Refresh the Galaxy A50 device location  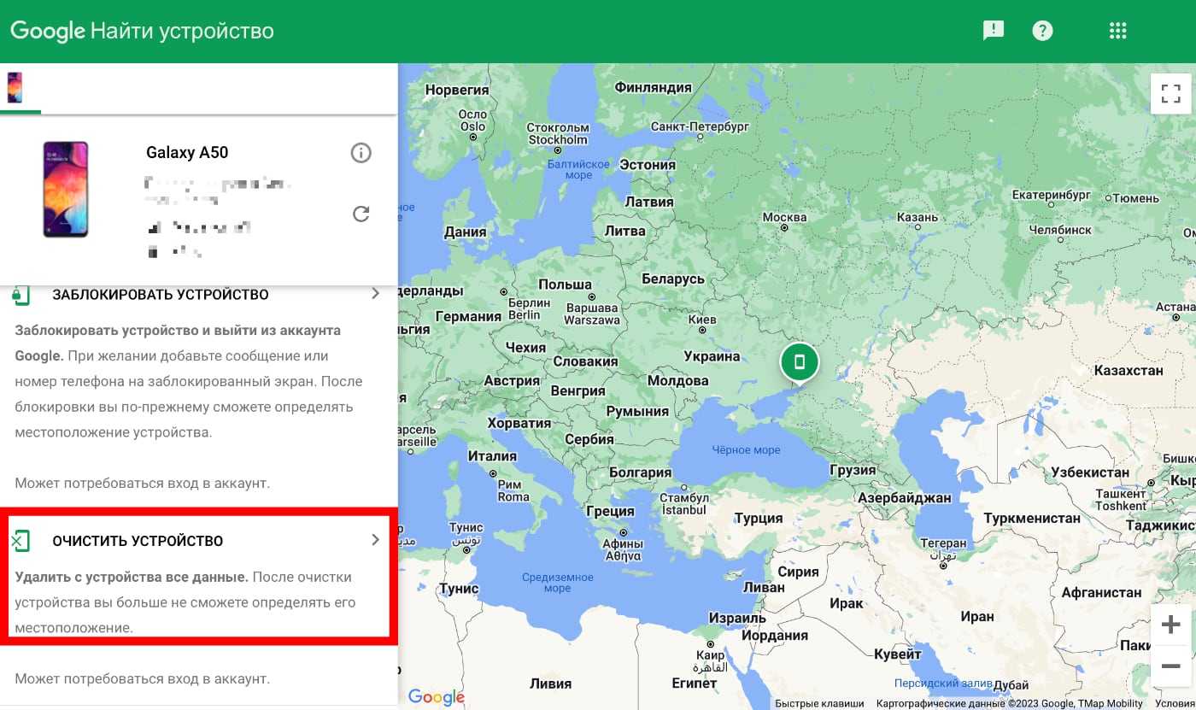[361, 214]
